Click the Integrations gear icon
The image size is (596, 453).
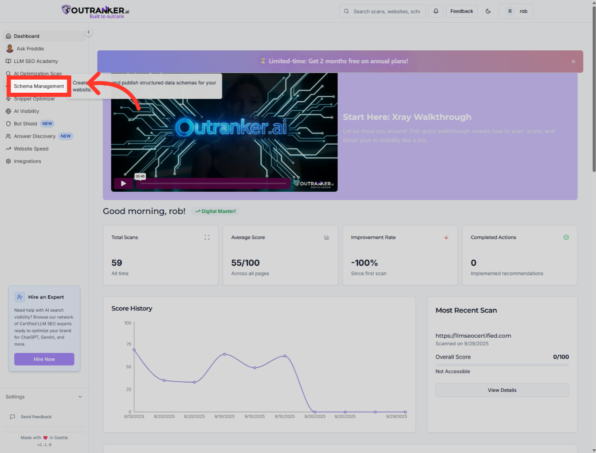point(8,161)
